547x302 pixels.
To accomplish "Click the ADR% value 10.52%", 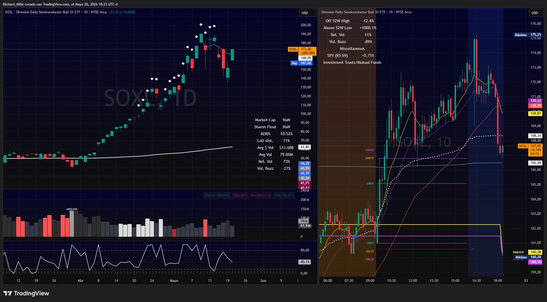I will point(285,133).
